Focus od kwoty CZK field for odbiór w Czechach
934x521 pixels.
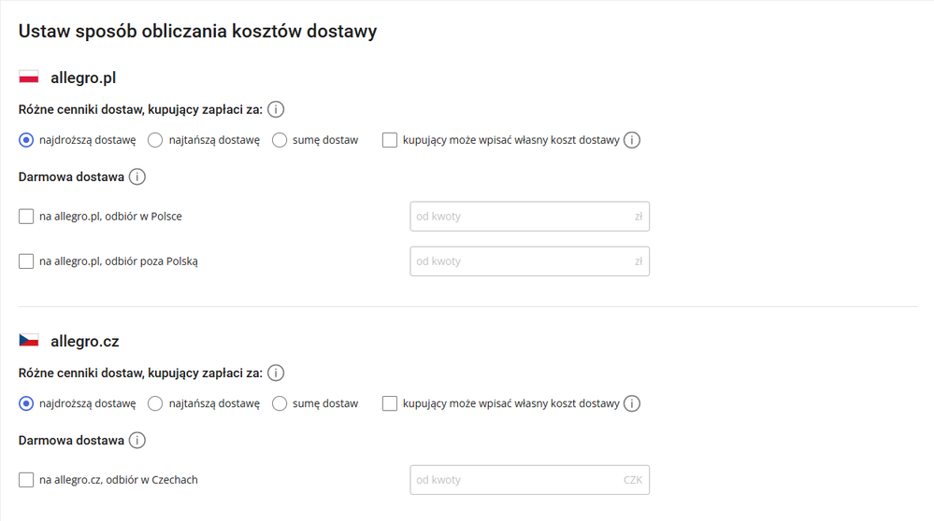[x=529, y=480]
